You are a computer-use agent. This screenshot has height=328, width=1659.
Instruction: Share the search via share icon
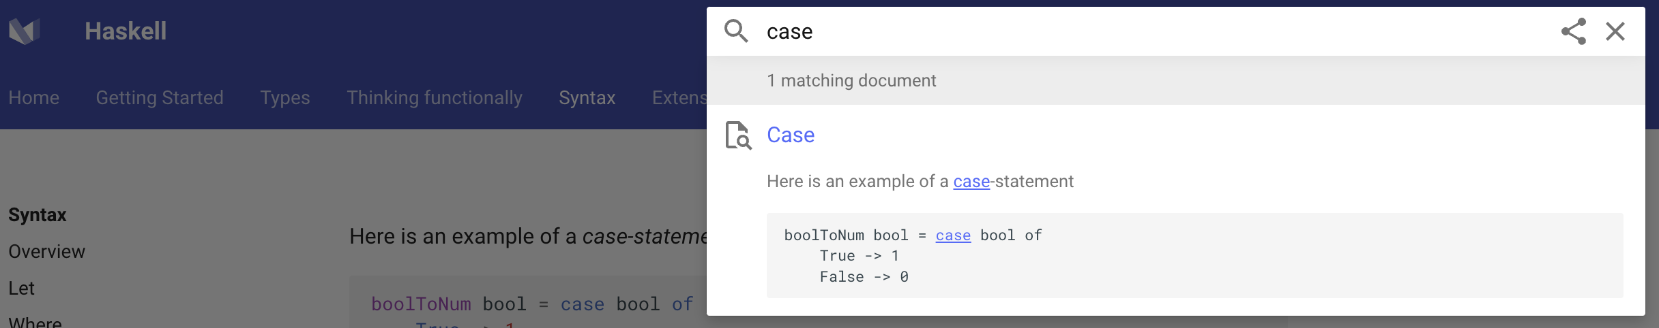click(x=1574, y=31)
